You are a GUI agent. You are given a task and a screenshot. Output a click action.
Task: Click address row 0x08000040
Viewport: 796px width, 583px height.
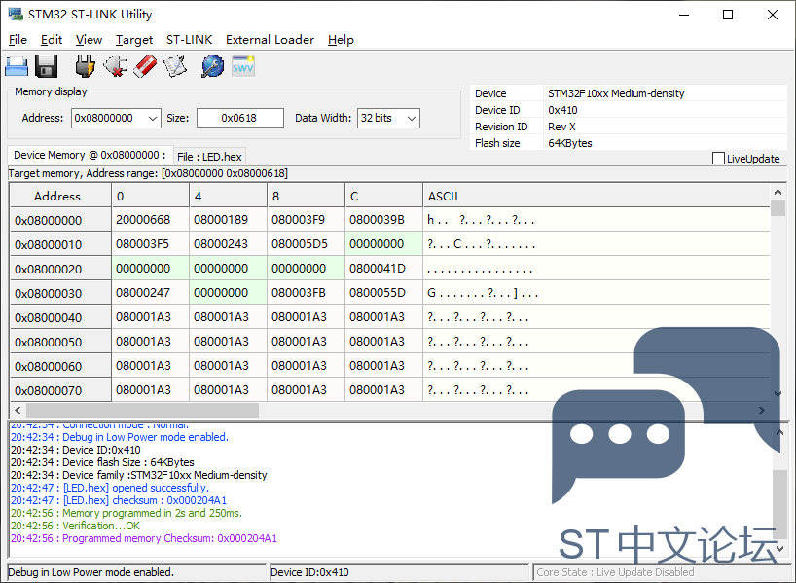pos(60,318)
